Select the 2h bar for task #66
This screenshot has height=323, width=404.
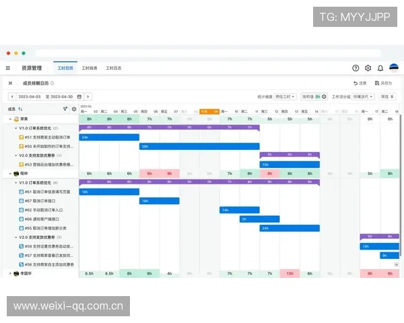259,219
